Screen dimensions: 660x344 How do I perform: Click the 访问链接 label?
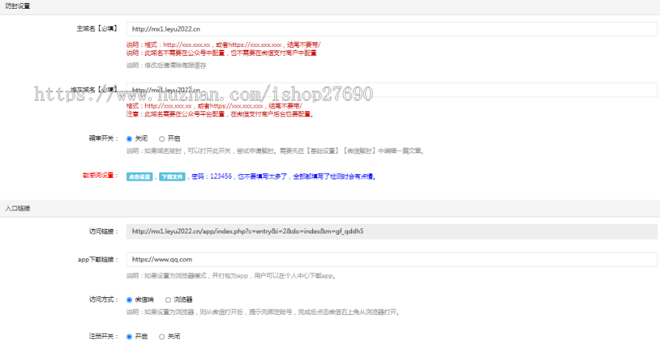104,231
